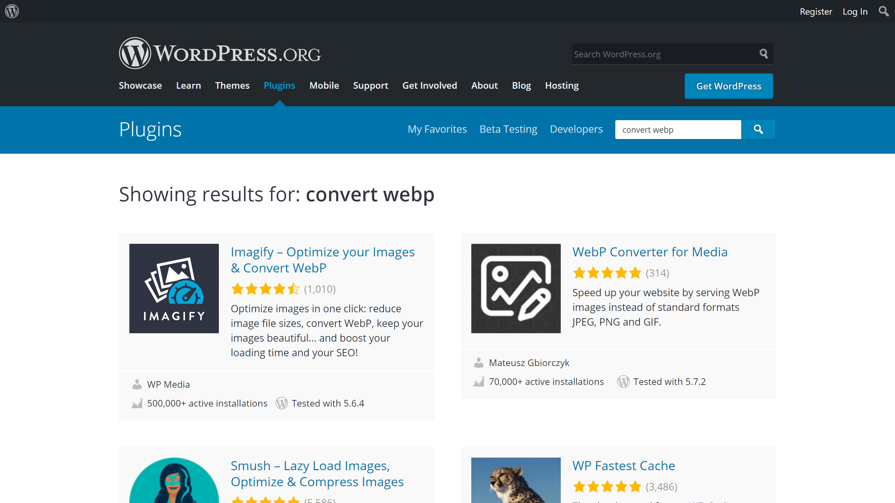Click the Imagify description starting Optimize images
Viewport: 895px width, 503px height.
(327, 330)
